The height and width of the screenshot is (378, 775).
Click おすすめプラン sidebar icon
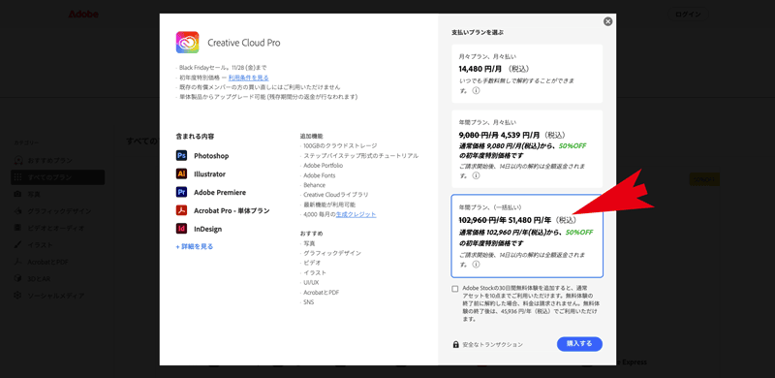pyautogui.click(x=18, y=160)
